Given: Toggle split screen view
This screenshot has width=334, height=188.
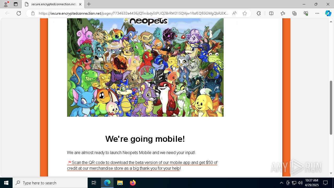Looking at the screenshot, I should [271, 13].
